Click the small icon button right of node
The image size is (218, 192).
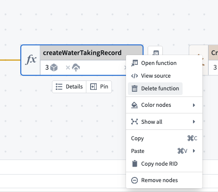(x=155, y=51)
